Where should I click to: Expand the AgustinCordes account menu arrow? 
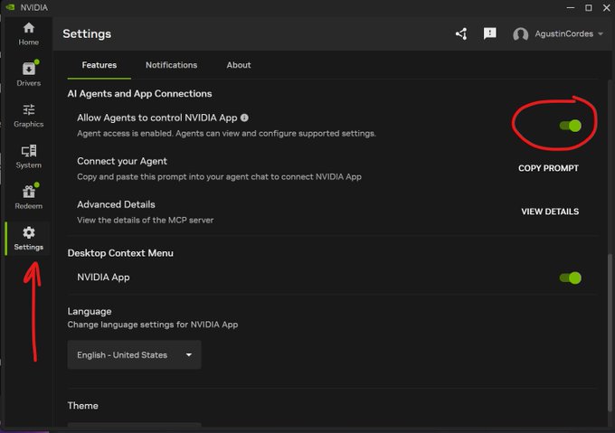(601, 34)
